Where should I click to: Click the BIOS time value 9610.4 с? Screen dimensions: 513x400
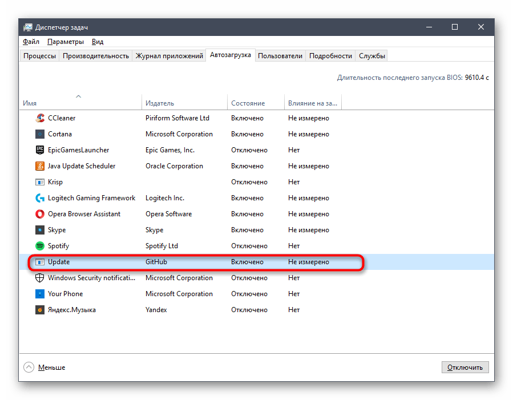(x=476, y=78)
